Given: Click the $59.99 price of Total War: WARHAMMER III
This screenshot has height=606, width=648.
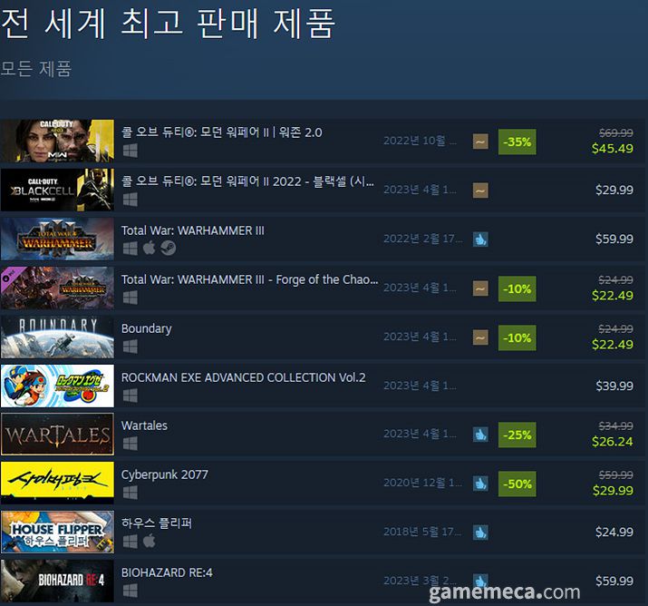Looking at the screenshot, I should (x=614, y=239).
